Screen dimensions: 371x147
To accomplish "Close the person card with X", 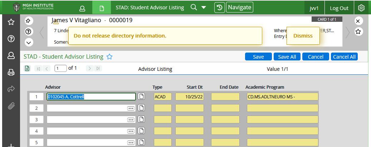I will pyautogui.click(x=358, y=21).
